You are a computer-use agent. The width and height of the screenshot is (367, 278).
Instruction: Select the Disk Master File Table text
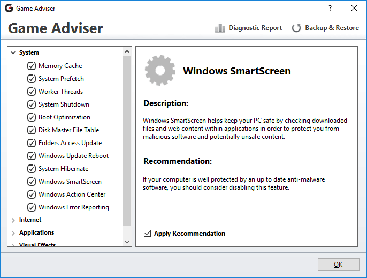69,130
